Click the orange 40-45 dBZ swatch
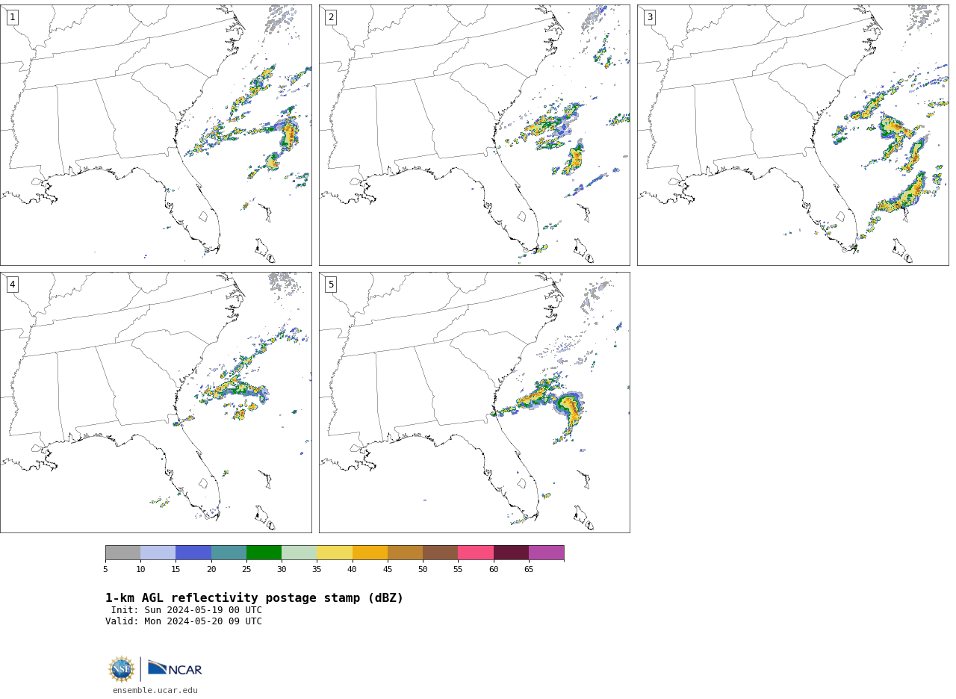 pyautogui.click(x=370, y=553)
